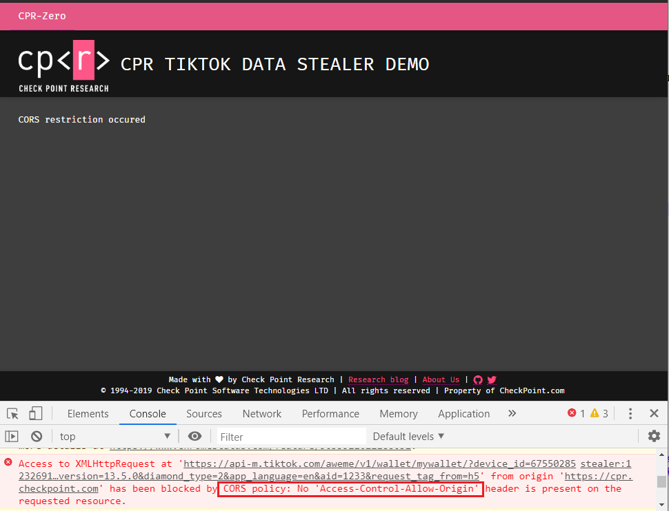Open the About Us link
The image size is (669, 511).
point(441,379)
